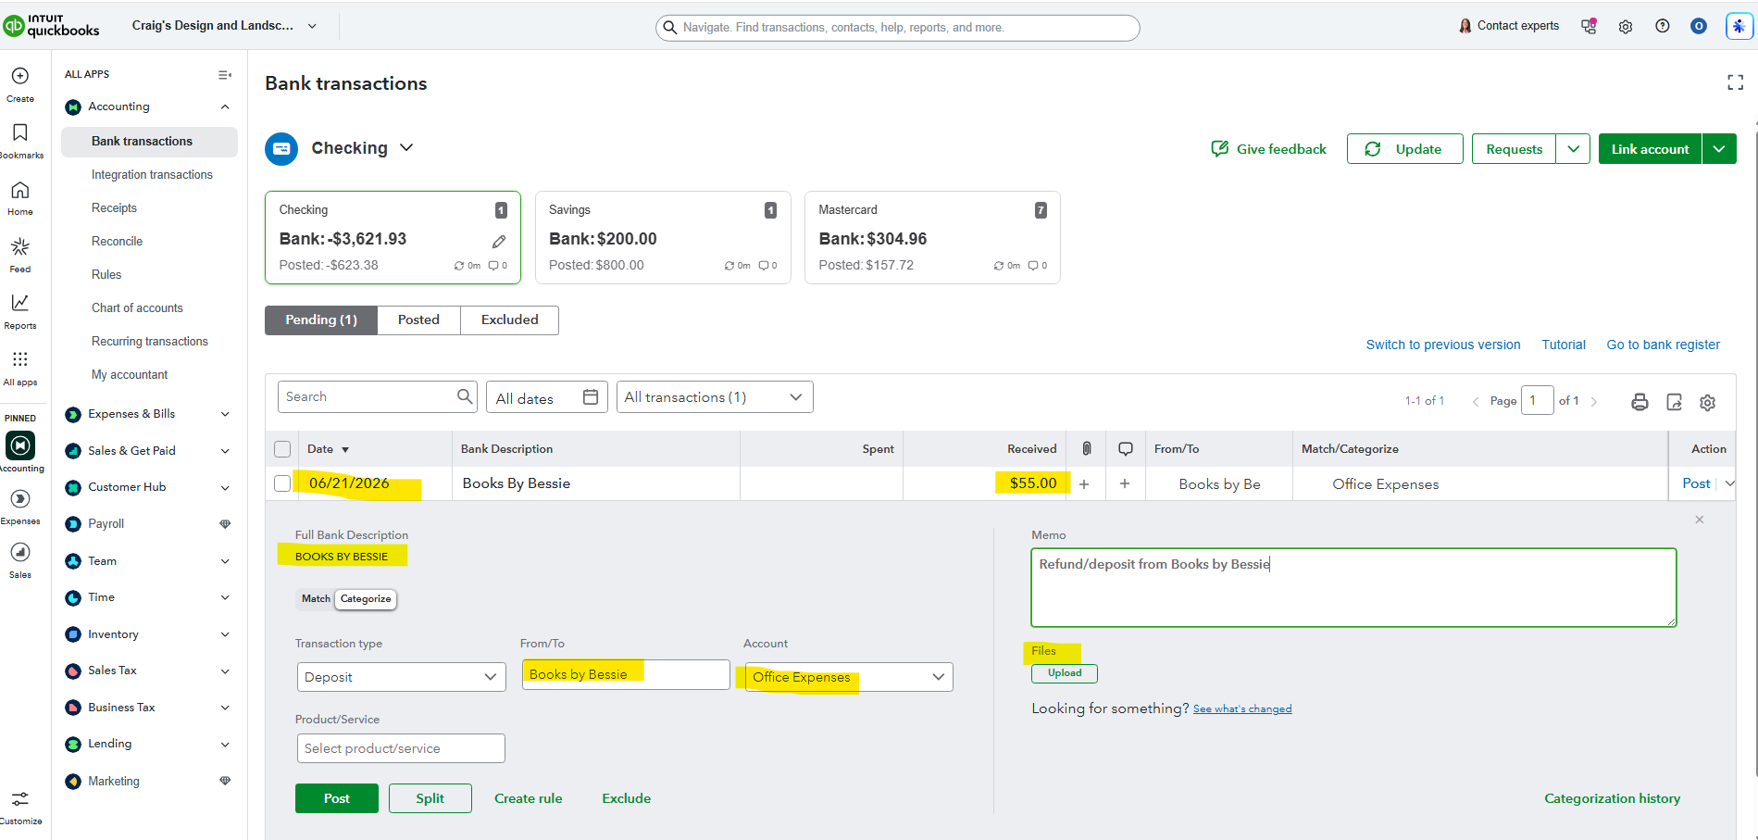Select the Categorize toggle option

click(x=366, y=599)
